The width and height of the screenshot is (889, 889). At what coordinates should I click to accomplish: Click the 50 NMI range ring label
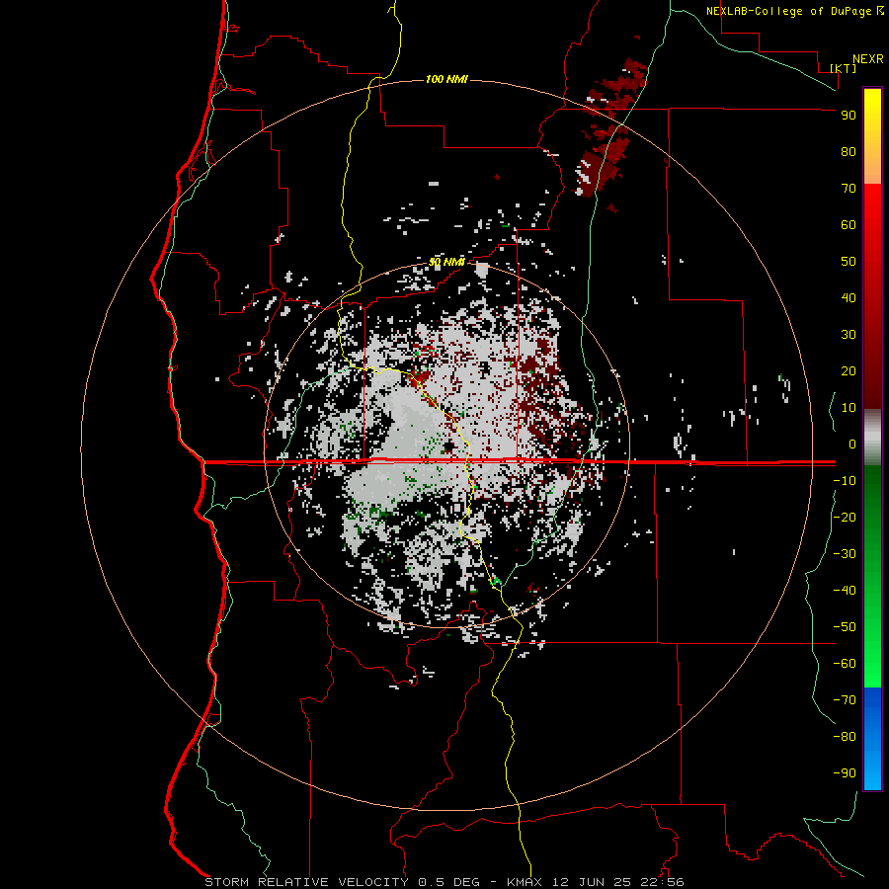click(446, 262)
